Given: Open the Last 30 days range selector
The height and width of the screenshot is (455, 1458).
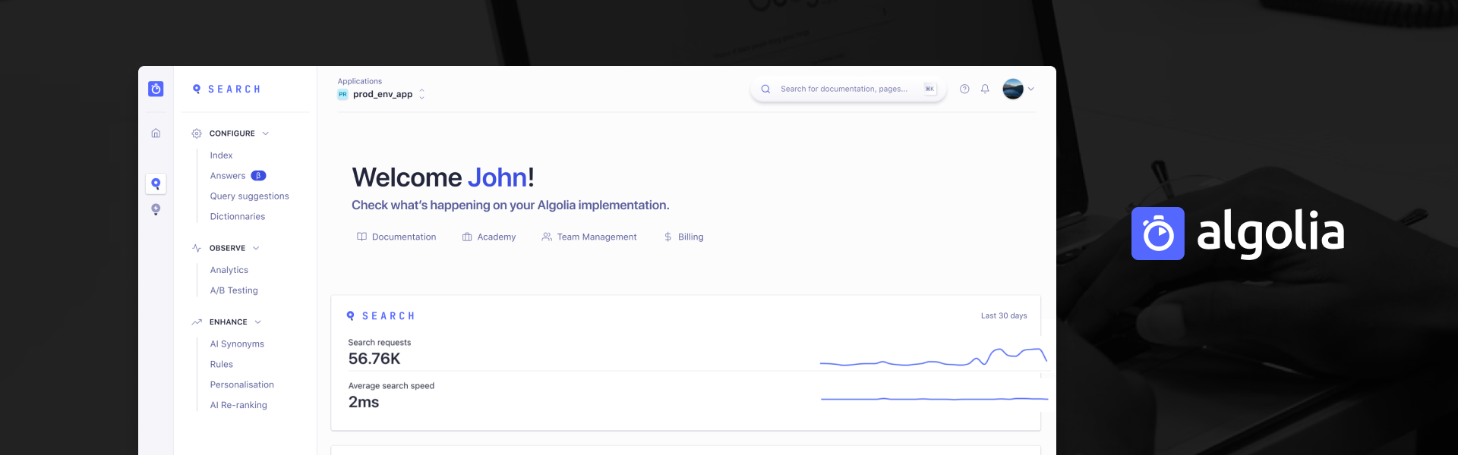Looking at the screenshot, I should point(1004,315).
